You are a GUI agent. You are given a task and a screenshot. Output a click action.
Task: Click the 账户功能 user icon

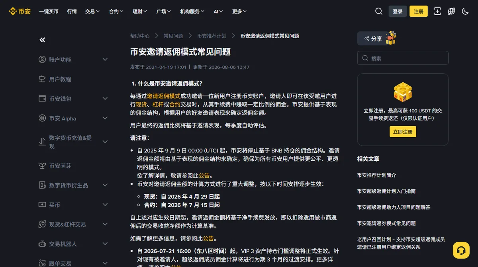(x=42, y=59)
